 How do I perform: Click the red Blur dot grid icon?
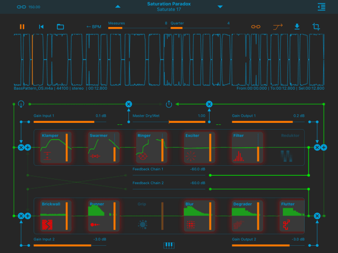pos(191,225)
